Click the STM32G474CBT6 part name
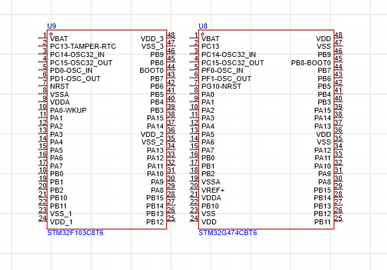 (228, 233)
